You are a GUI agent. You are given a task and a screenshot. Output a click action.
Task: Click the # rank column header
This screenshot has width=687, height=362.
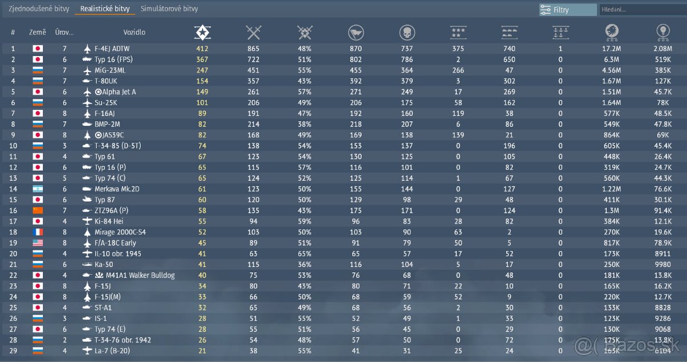coord(13,33)
